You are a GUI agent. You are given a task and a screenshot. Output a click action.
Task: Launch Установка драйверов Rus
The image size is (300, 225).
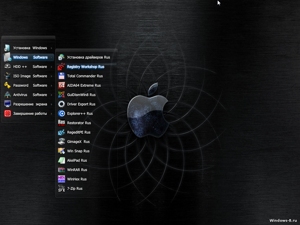point(86,57)
